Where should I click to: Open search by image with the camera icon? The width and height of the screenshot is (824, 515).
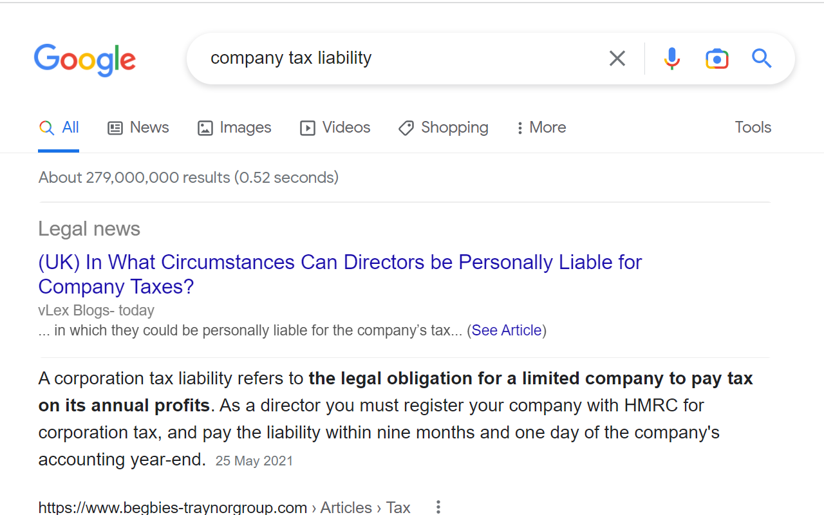716,59
